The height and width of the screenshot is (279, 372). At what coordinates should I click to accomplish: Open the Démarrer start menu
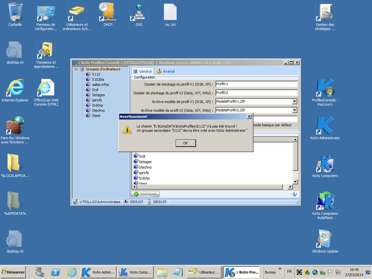coord(13,272)
